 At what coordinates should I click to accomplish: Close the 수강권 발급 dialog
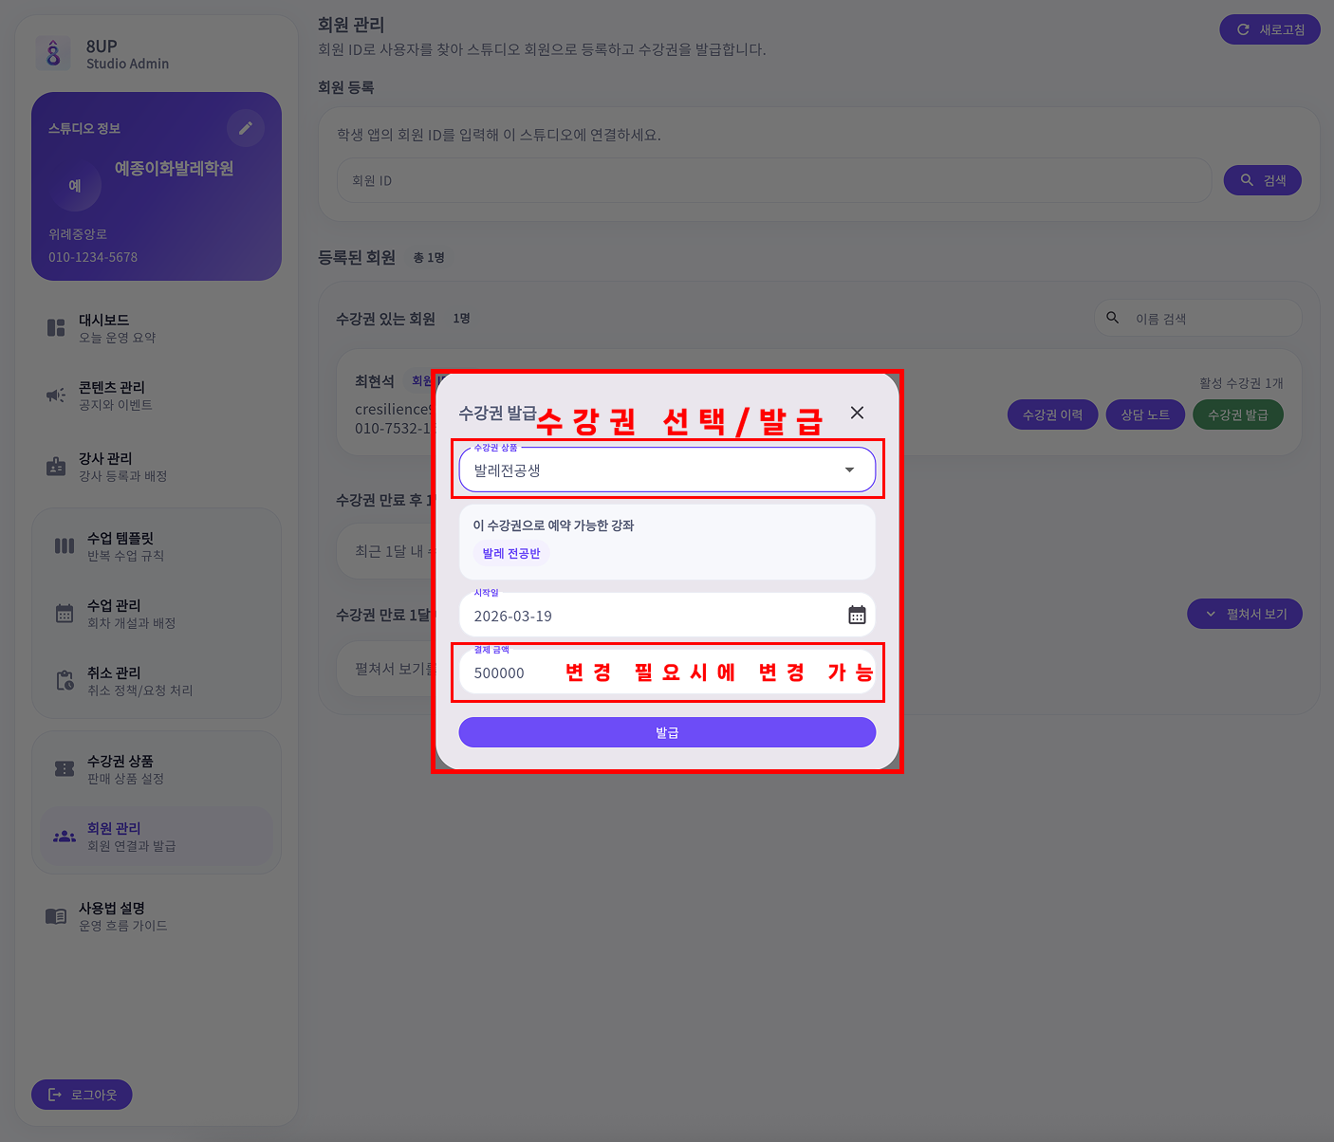857,413
